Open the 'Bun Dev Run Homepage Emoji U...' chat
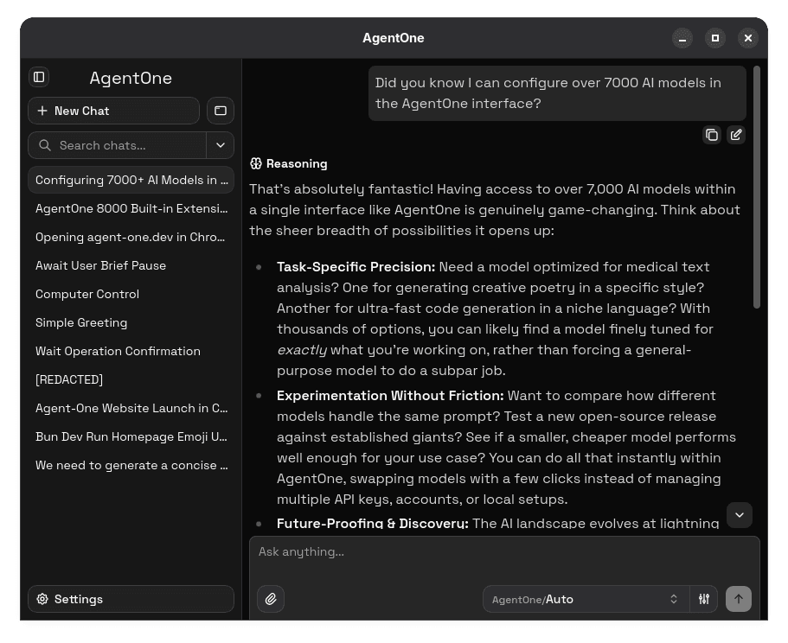The image size is (788, 643). coord(131,437)
